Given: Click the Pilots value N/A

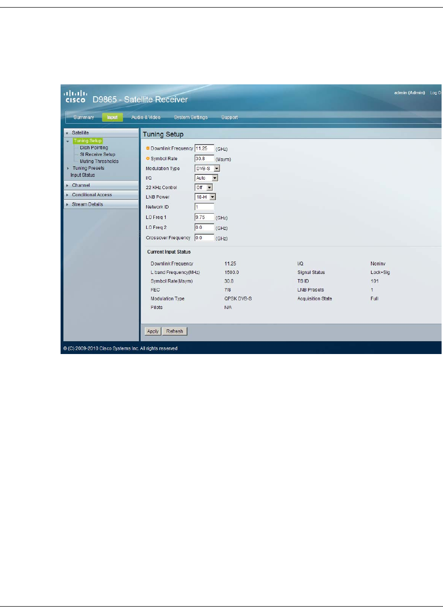Looking at the screenshot, I should 229,308.
